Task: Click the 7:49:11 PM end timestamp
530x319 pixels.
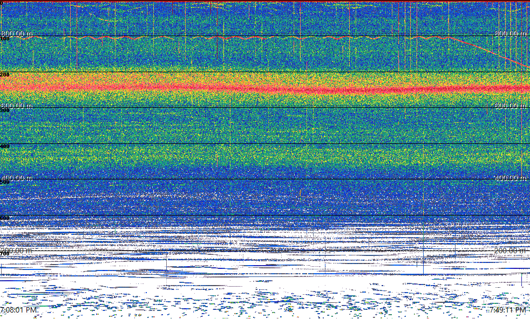Action: (x=508, y=310)
